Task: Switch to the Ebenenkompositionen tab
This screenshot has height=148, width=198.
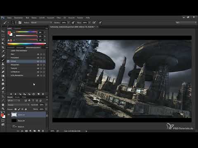Action: (33, 48)
